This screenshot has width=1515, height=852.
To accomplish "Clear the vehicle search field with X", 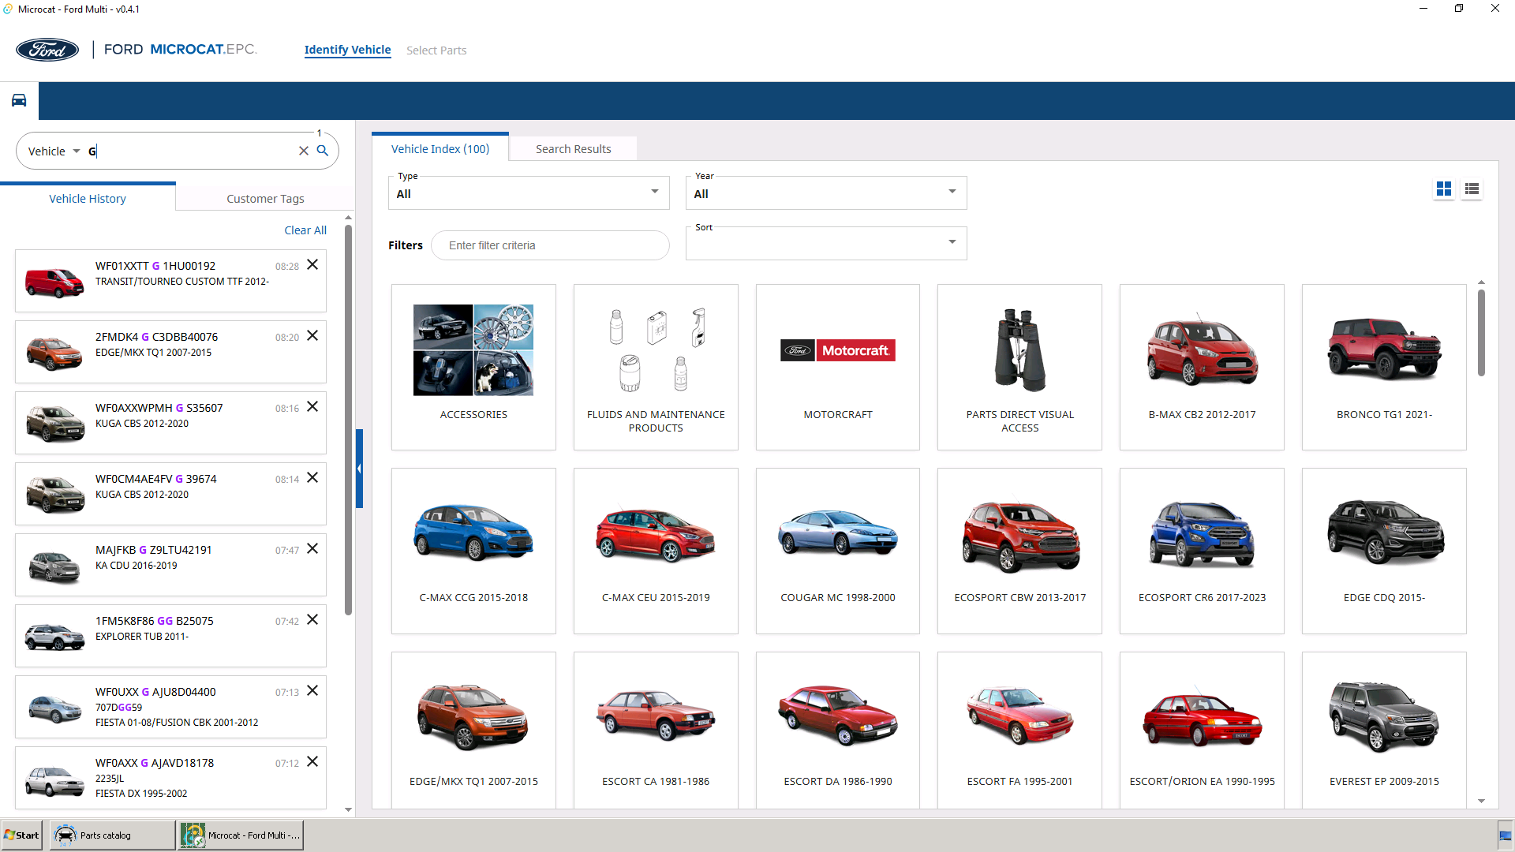I will point(303,151).
